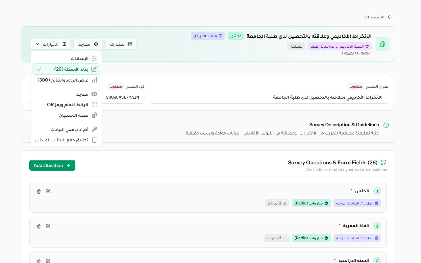Click the 3 خيارات tag
Image resolution: width=421 pixels, height=263 pixels.
[277, 238]
